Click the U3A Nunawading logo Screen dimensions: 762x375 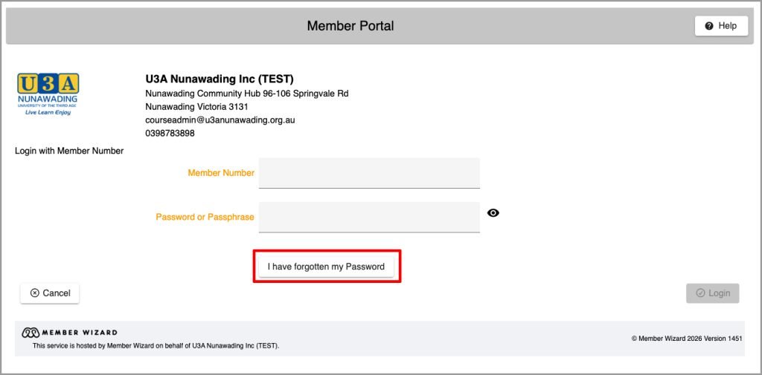(x=48, y=94)
